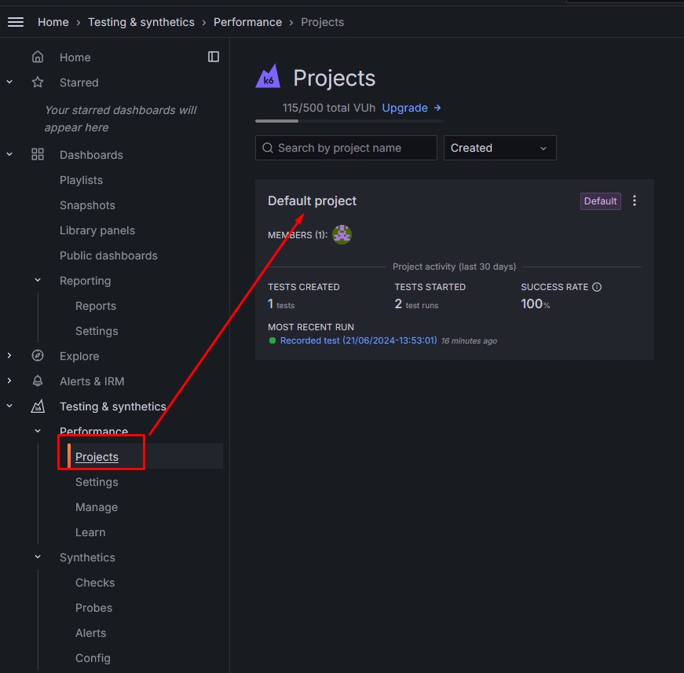Click the Testing & synthetics k6 icon
This screenshot has height=673, width=684.
[x=38, y=406]
